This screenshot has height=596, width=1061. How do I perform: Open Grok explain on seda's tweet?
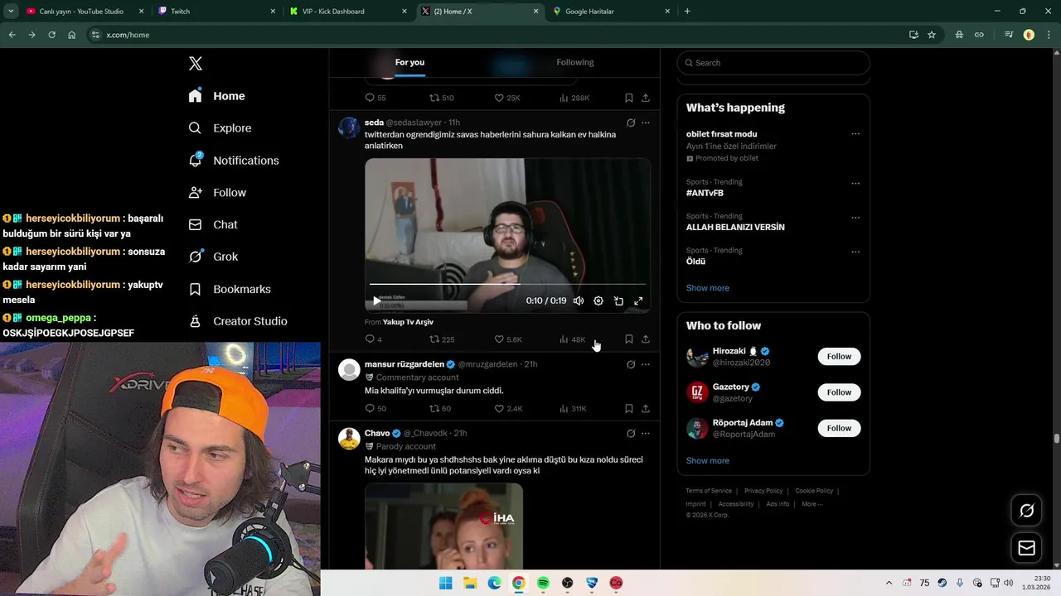[x=631, y=123]
